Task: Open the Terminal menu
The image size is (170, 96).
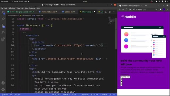Action: coord(32,8)
